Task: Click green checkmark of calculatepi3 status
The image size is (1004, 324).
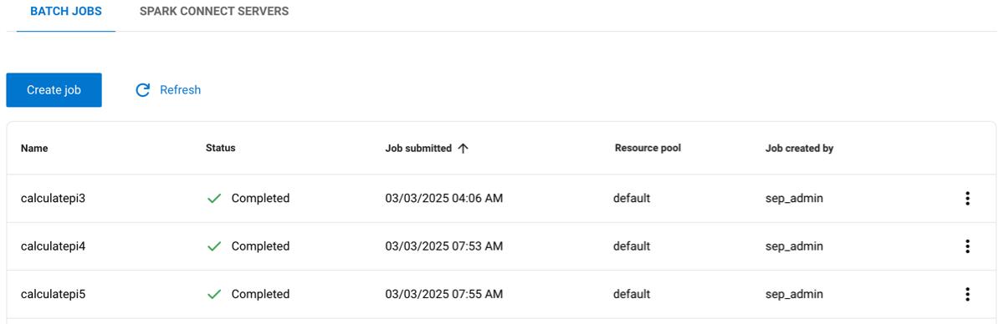Action: (214, 199)
